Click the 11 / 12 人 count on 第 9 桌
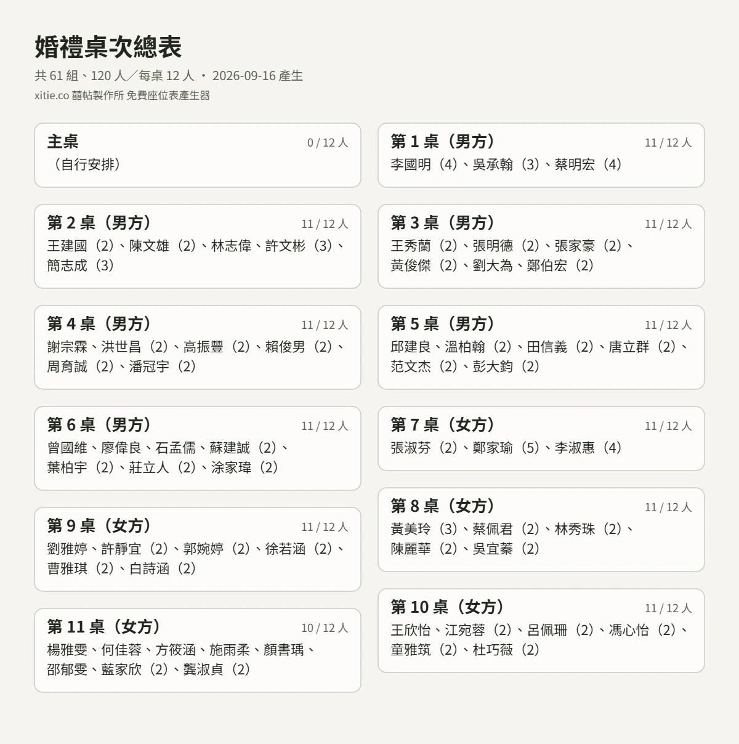This screenshot has height=744, width=739. click(x=325, y=527)
